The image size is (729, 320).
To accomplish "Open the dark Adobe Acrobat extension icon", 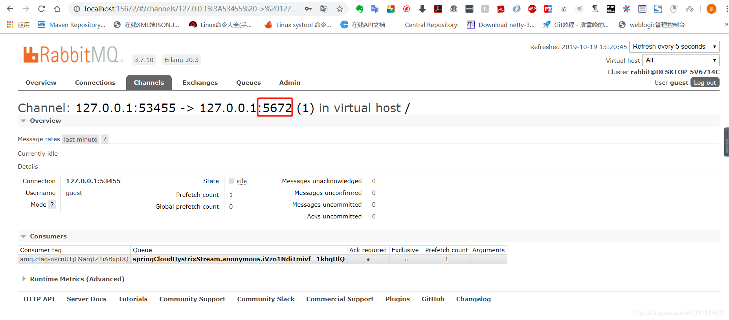I will click(438, 9).
